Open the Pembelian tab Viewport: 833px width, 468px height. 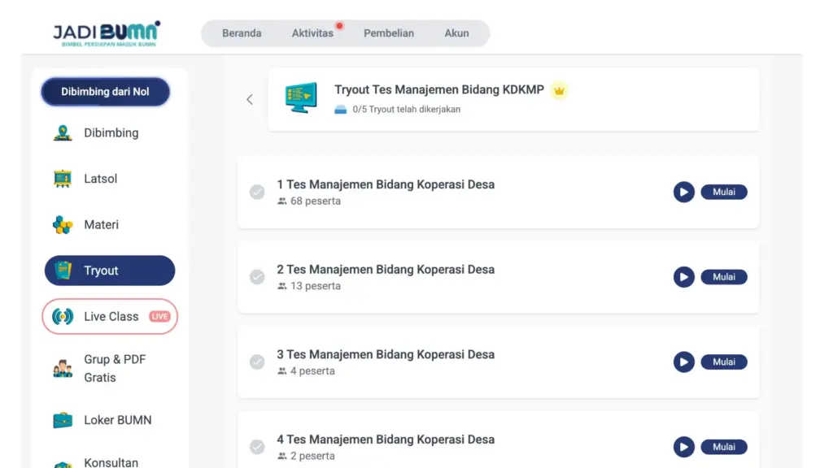tap(389, 33)
